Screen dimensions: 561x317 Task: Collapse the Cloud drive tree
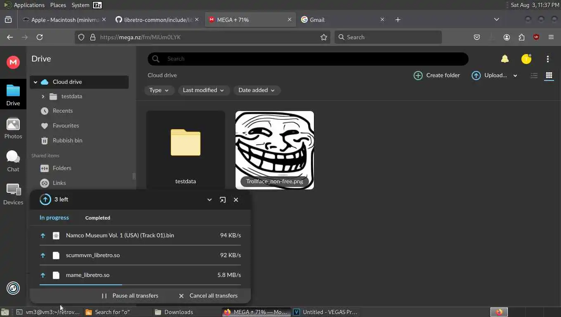click(35, 82)
